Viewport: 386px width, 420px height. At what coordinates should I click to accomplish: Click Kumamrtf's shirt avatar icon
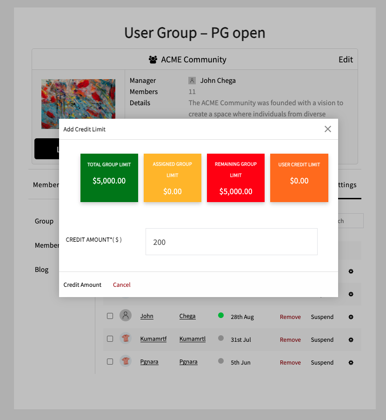(x=126, y=339)
